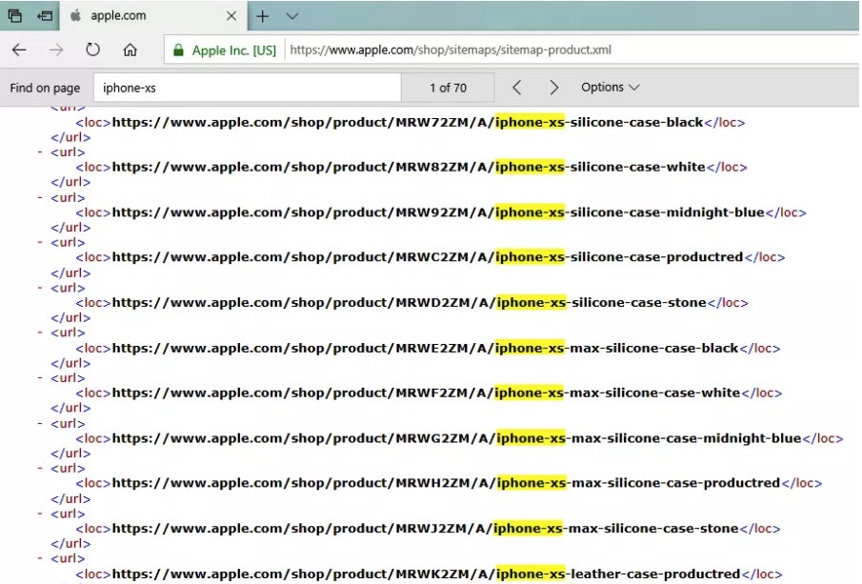Click the tab overview icon
This screenshot has width=862, height=584.
[15, 16]
